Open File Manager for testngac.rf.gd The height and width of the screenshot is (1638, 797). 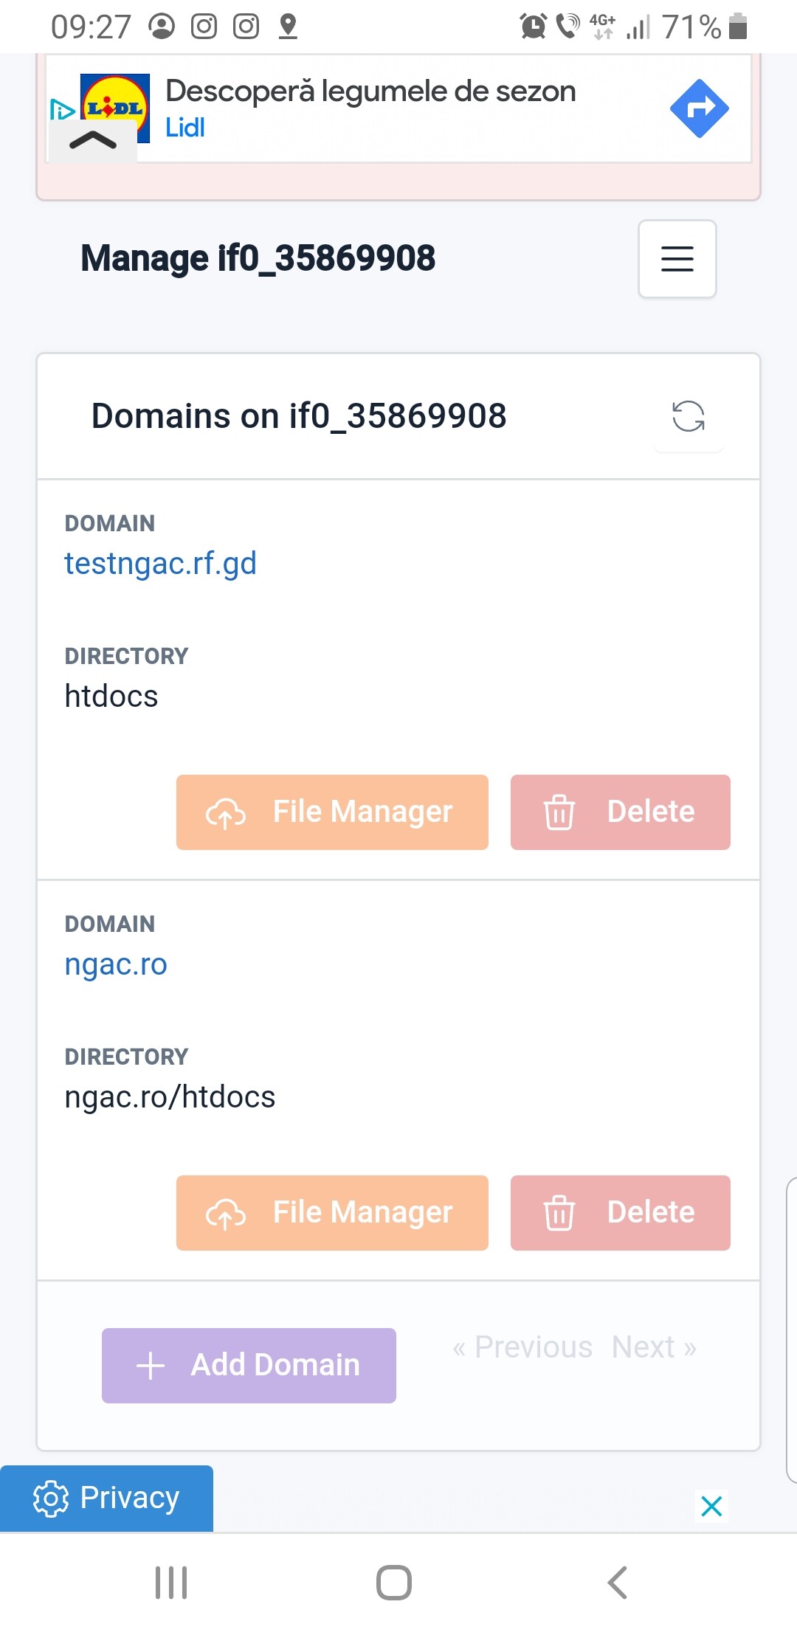pos(332,812)
